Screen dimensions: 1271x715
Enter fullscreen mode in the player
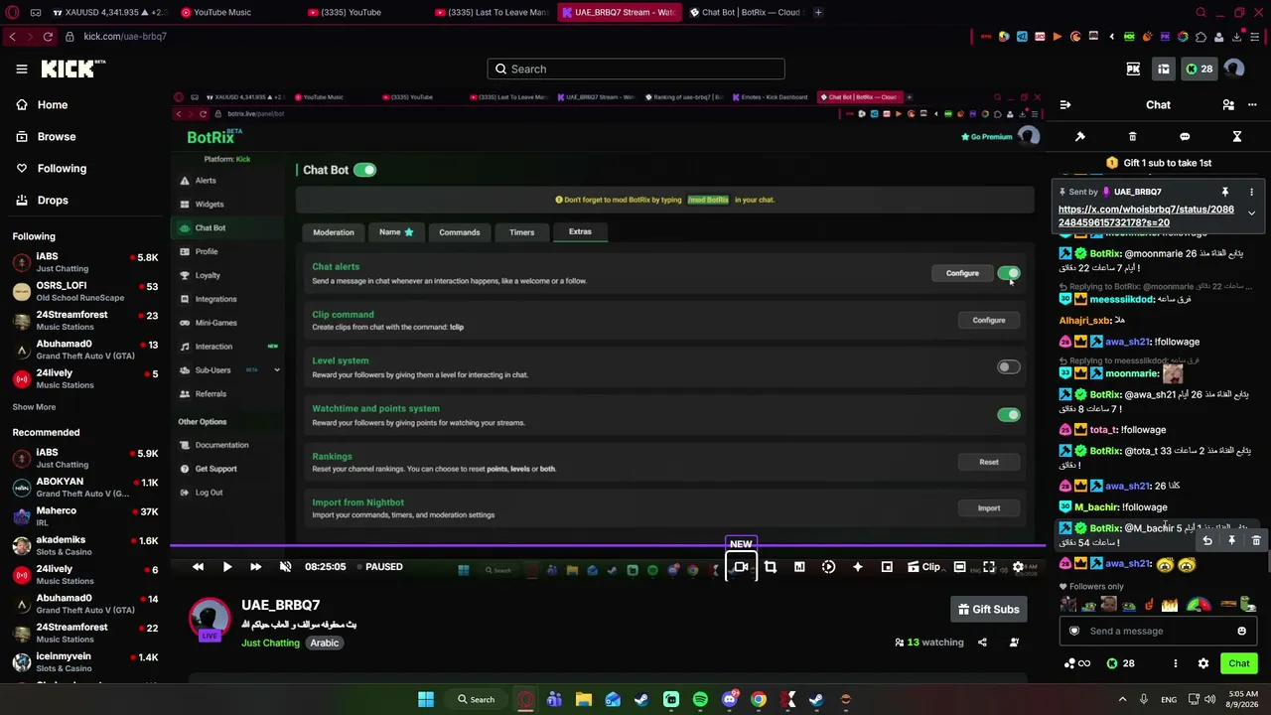click(x=989, y=567)
